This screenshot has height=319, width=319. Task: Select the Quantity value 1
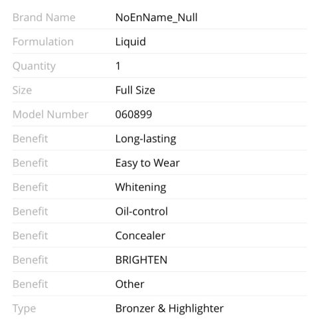(x=118, y=66)
